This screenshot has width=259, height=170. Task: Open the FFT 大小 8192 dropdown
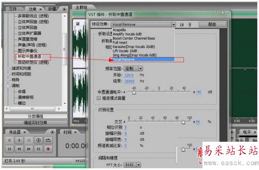pos(138,165)
